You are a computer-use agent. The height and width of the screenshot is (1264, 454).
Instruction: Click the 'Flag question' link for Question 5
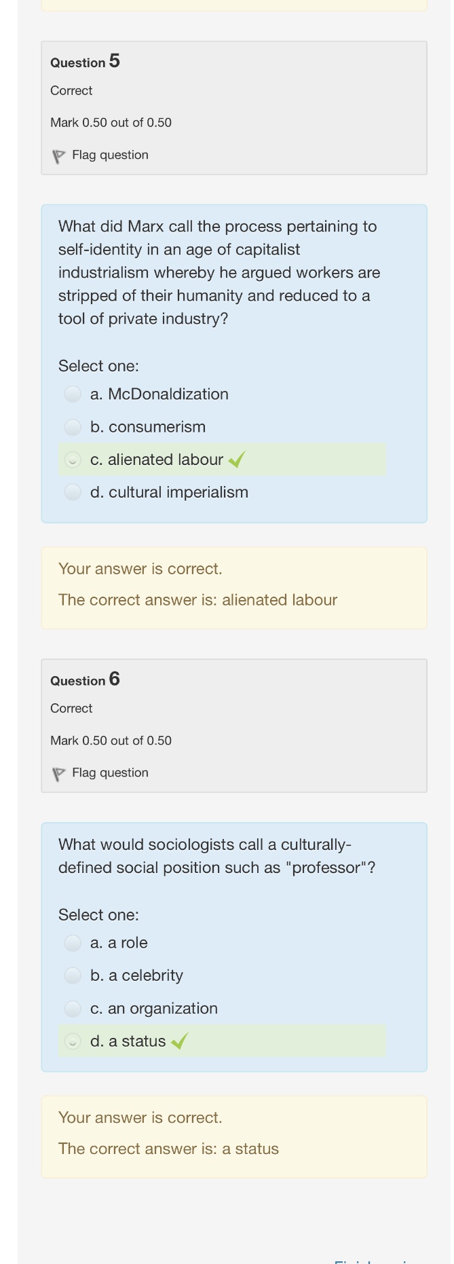pos(110,155)
